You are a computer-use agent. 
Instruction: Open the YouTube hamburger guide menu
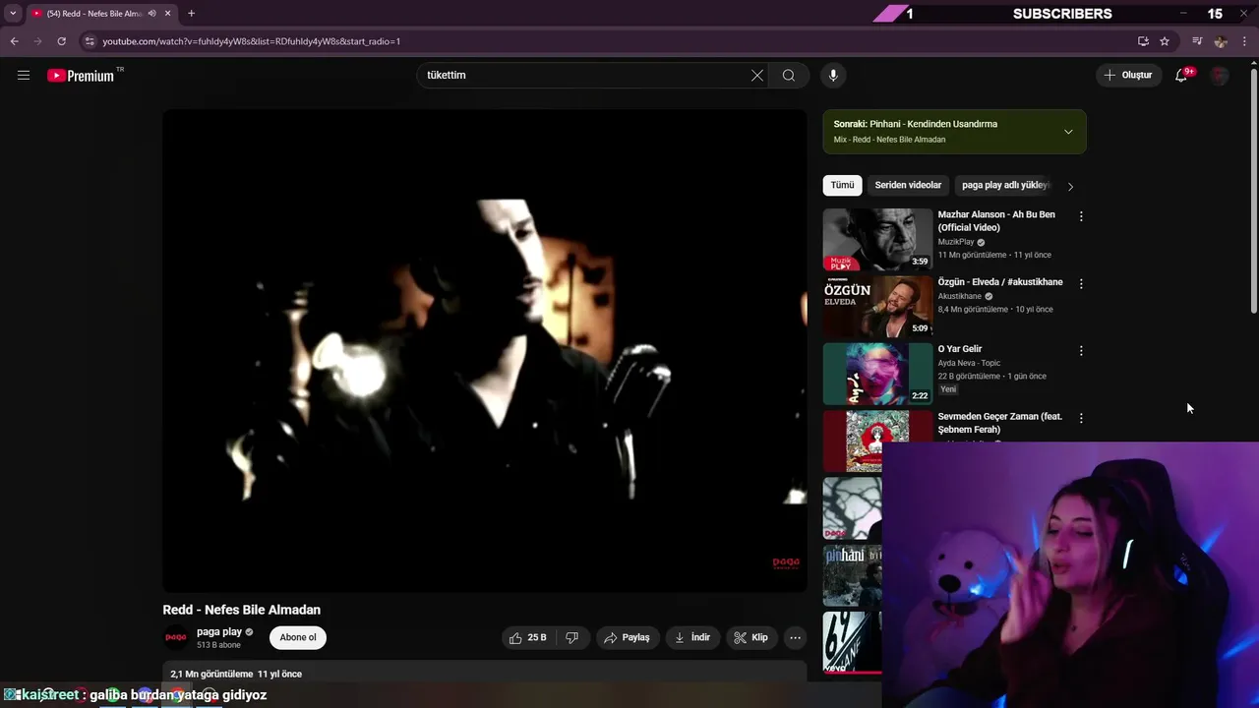point(24,75)
